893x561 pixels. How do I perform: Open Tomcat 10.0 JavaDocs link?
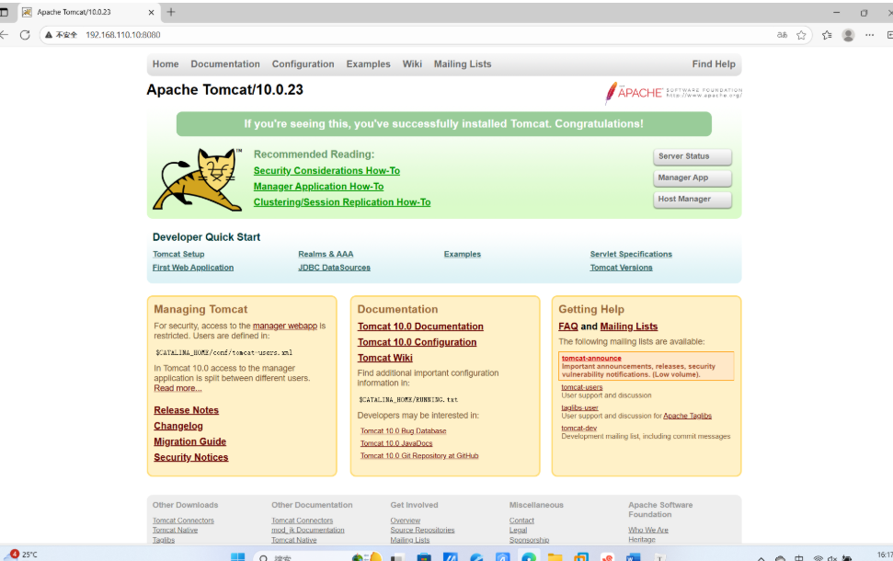pos(396,443)
